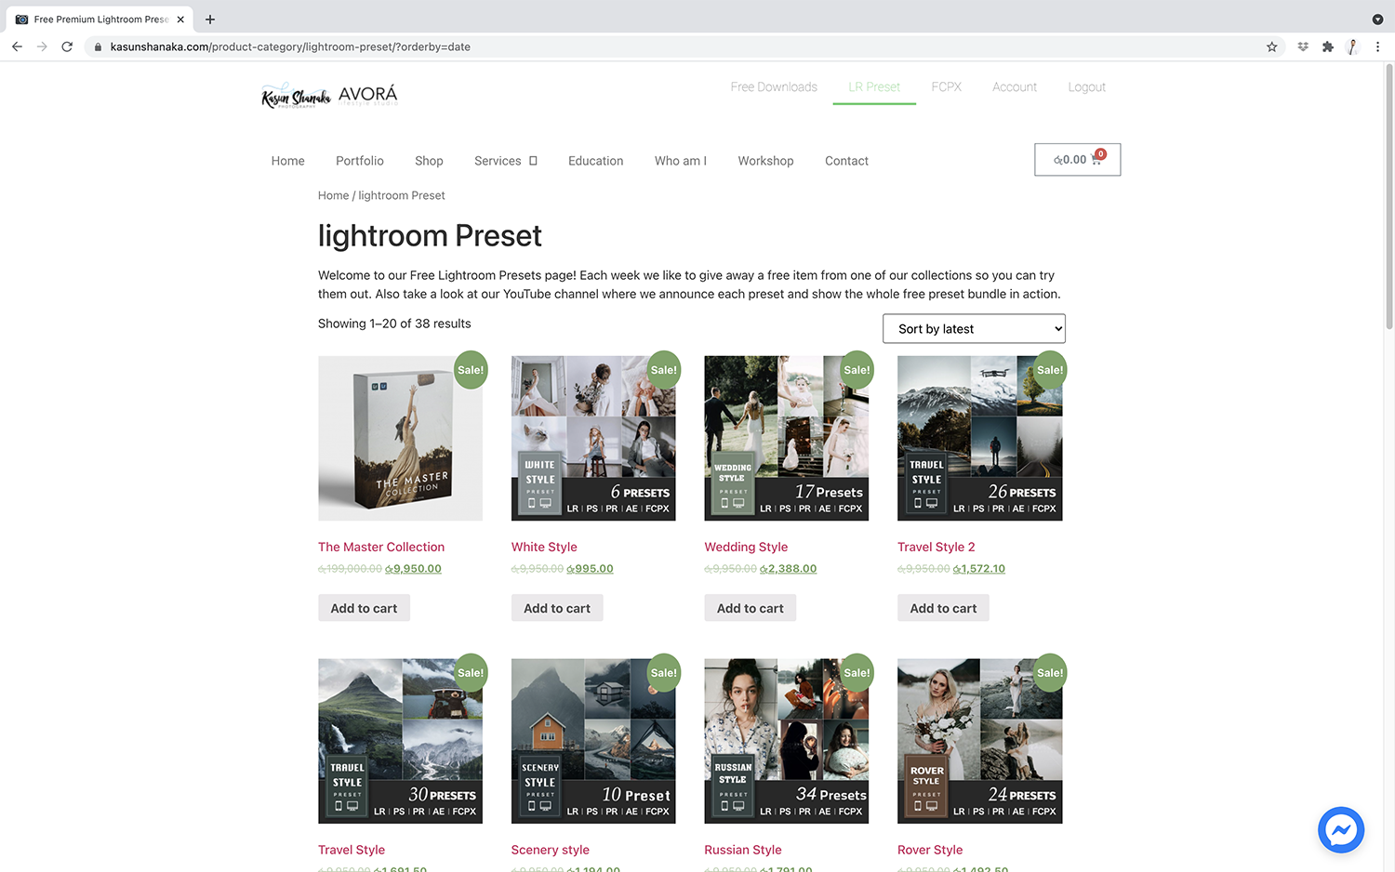Go to the Portfolio menu item

pyautogui.click(x=360, y=161)
